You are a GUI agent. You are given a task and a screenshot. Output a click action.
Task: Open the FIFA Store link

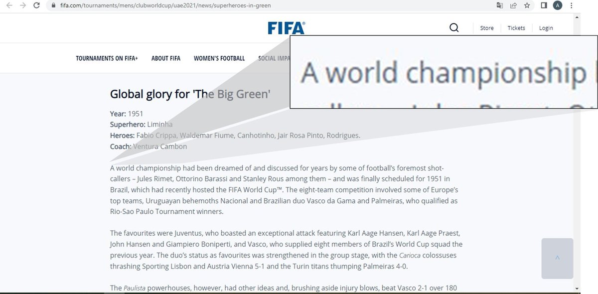coord(487,28)
